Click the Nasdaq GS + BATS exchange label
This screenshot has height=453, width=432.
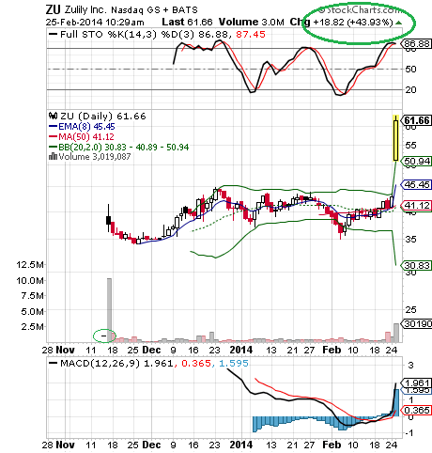click(154, 10)
